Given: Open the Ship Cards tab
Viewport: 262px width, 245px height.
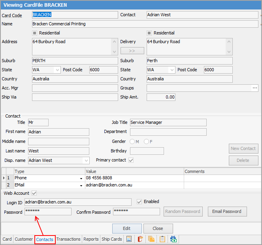Looking at the screenshot, I should point(112,239).
